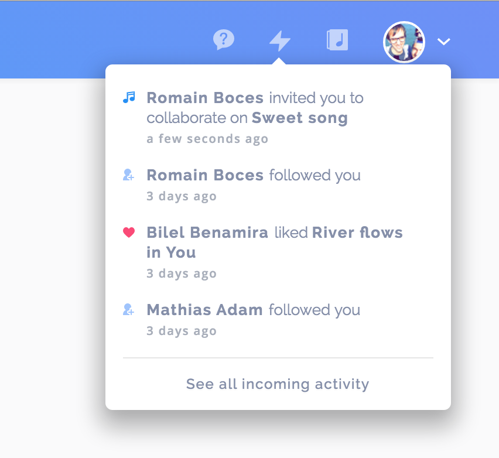The image size is (499, 458).
Task: Click the 'a few seconds ago' timestamp
Action: click(x=207, y=139)
